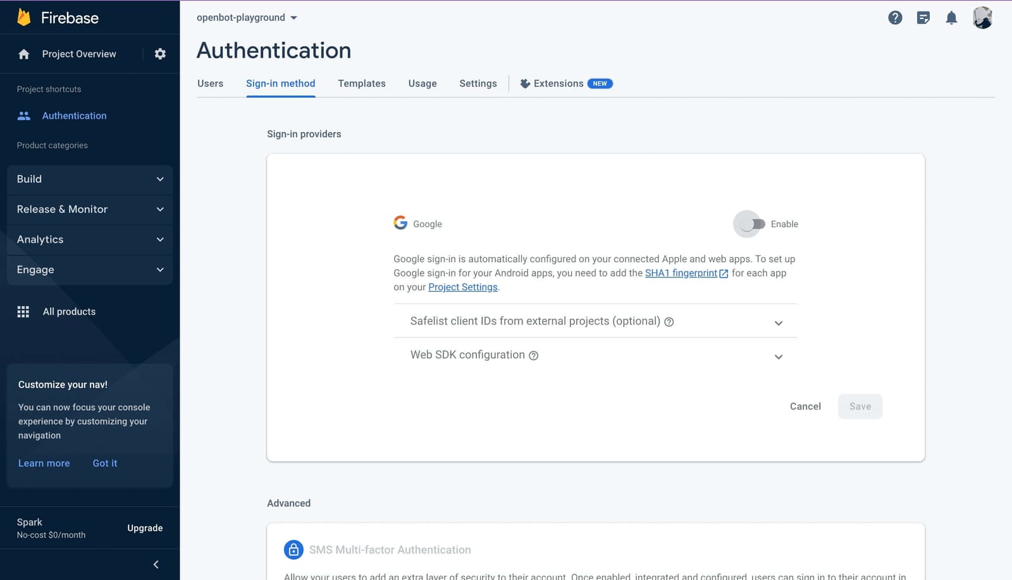
Task: Click the Cancel button
Action: point(805,406)
